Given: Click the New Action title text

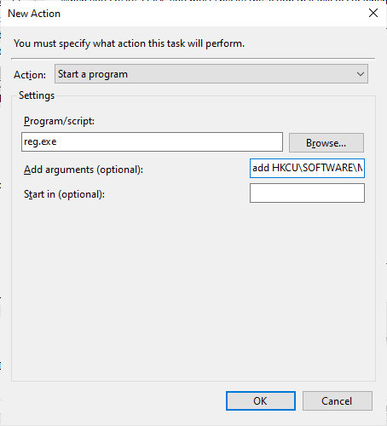Looking at the screenshot, I should coord(34,14).
